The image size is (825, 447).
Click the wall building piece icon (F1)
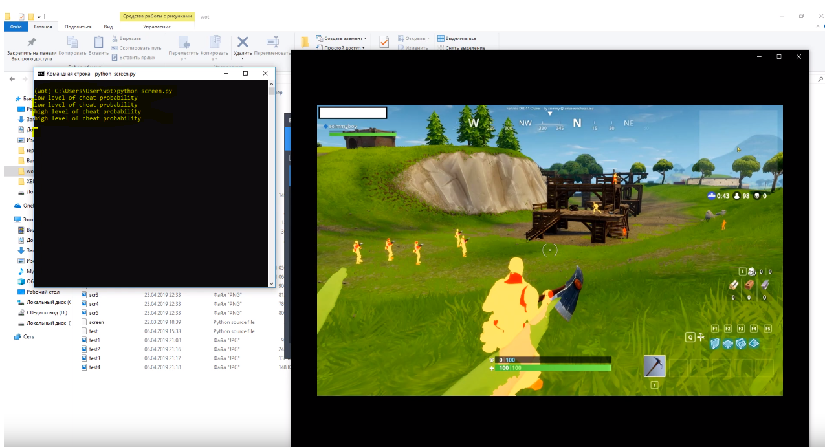[714, 343]
